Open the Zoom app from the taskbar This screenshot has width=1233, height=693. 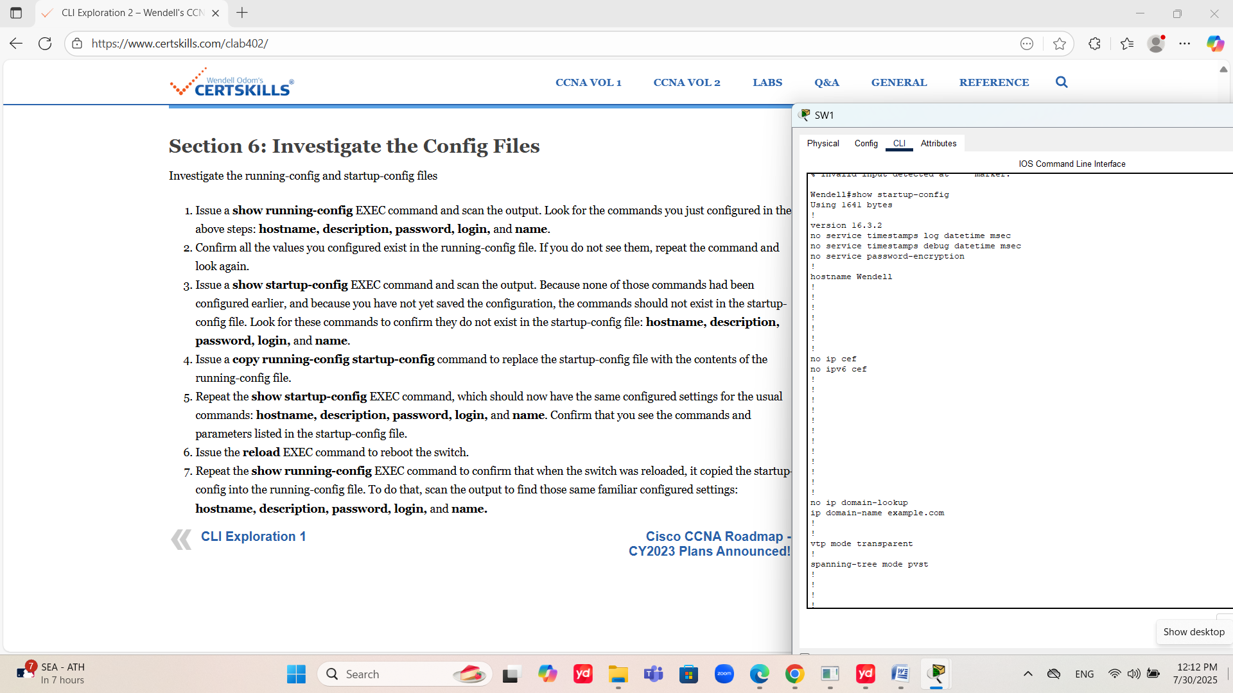[724, 674]
